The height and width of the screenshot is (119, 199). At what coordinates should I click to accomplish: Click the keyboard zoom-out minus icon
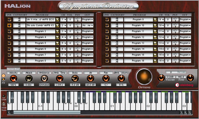pyautogui.click(x=189, y=112)
